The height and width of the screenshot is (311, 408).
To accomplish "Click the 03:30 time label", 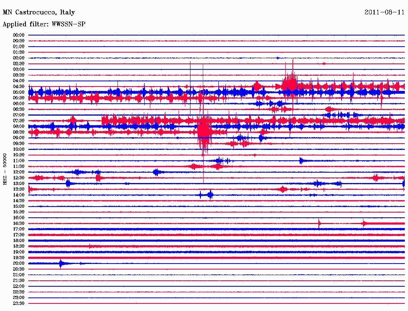I will 19,75.
